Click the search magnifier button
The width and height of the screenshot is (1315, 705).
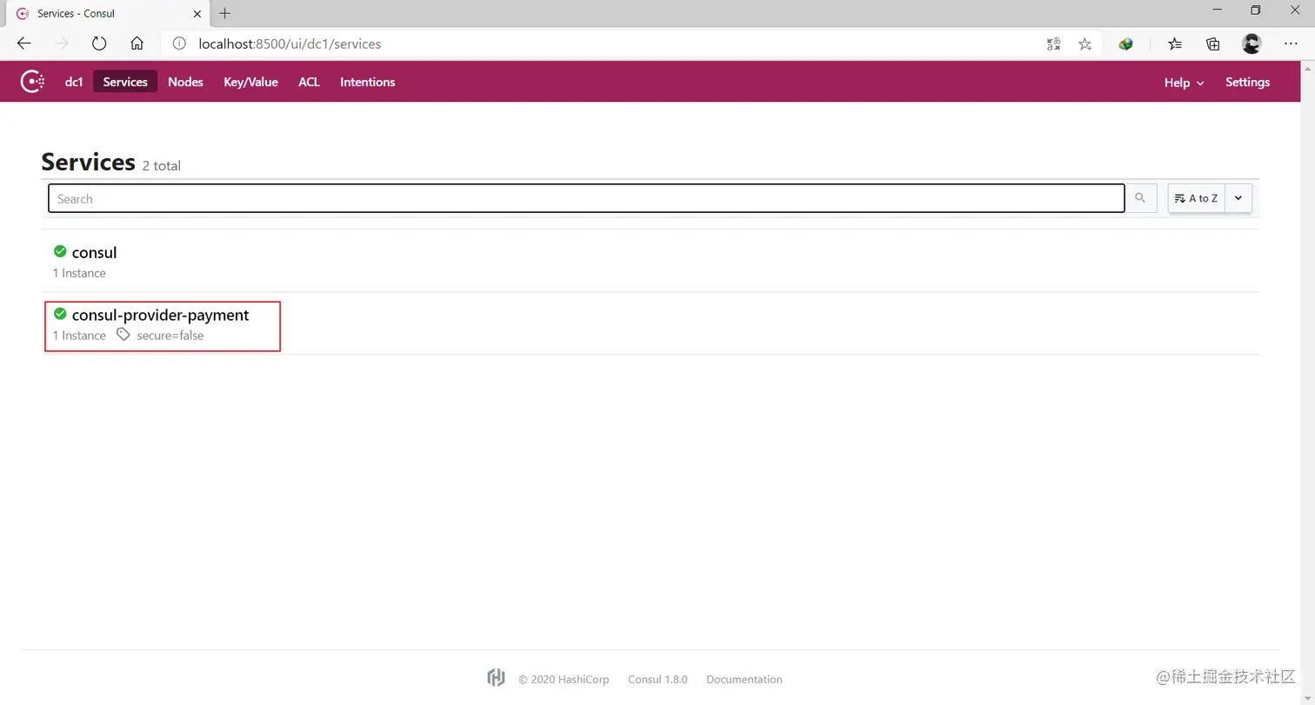click(x=1140, y=198)
